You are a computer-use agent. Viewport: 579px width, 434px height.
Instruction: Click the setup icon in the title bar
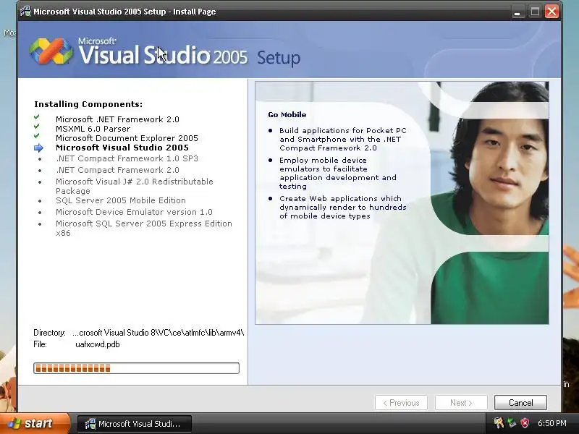click(x=25, y=12)
